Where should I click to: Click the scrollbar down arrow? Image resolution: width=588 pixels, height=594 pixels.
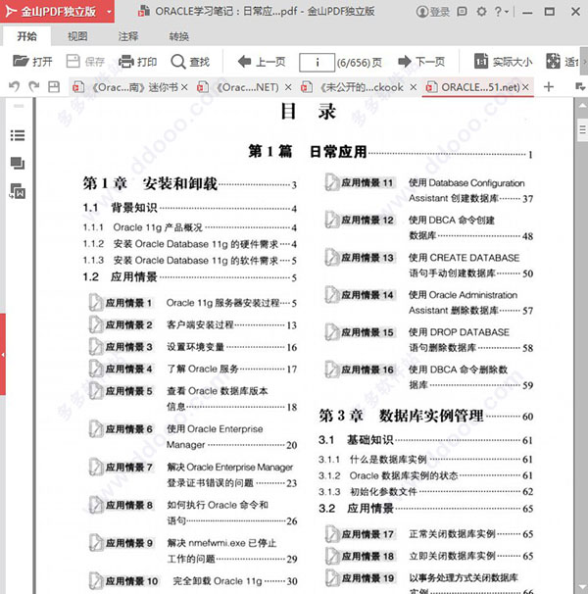point(583,587)
